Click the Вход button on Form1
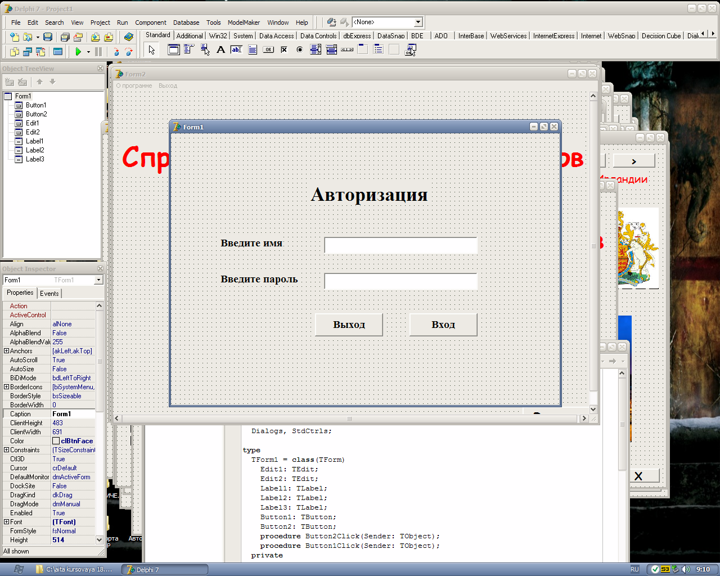 (x=443, y=325)
